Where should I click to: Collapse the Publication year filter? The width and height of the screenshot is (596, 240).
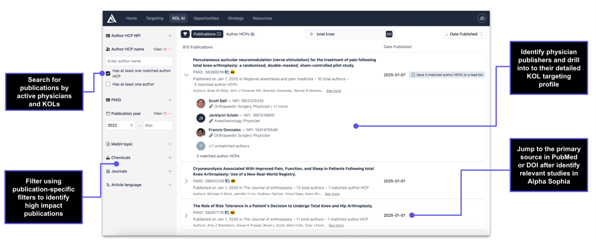click(170, 114)
